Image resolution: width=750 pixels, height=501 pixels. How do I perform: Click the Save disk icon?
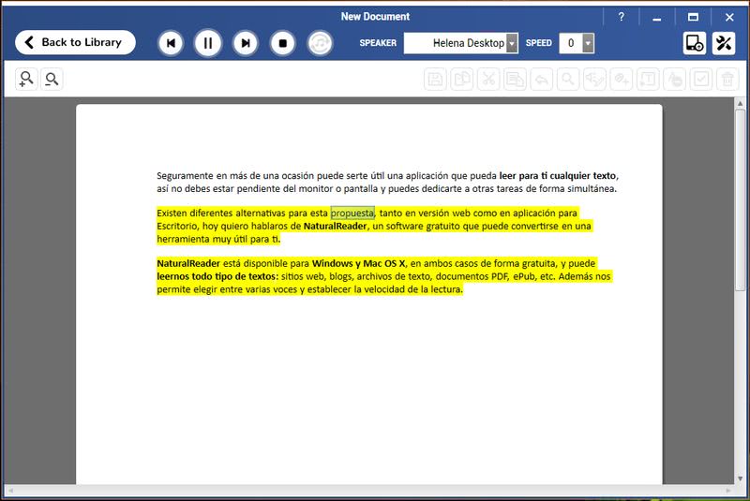435,79
